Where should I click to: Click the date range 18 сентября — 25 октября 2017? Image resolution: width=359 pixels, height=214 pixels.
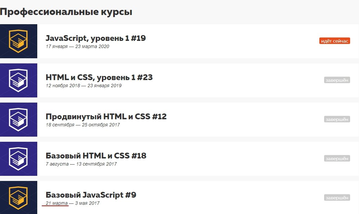83,125
